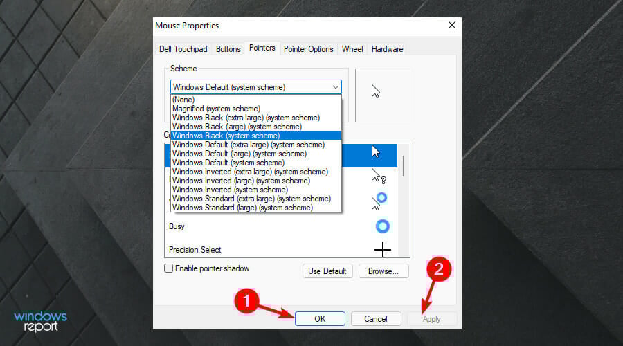Choose highlighted Windows Black (system scheme)
Image resolution: width=623 pixels, height=346 pixels.
(256, 136)
